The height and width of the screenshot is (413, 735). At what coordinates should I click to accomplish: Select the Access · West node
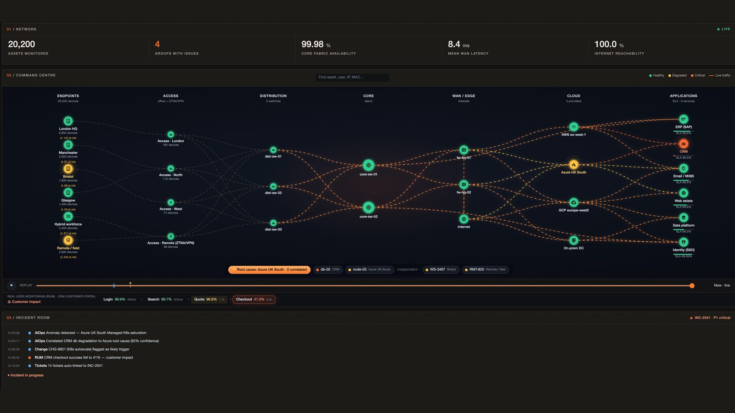click(171, 202)
